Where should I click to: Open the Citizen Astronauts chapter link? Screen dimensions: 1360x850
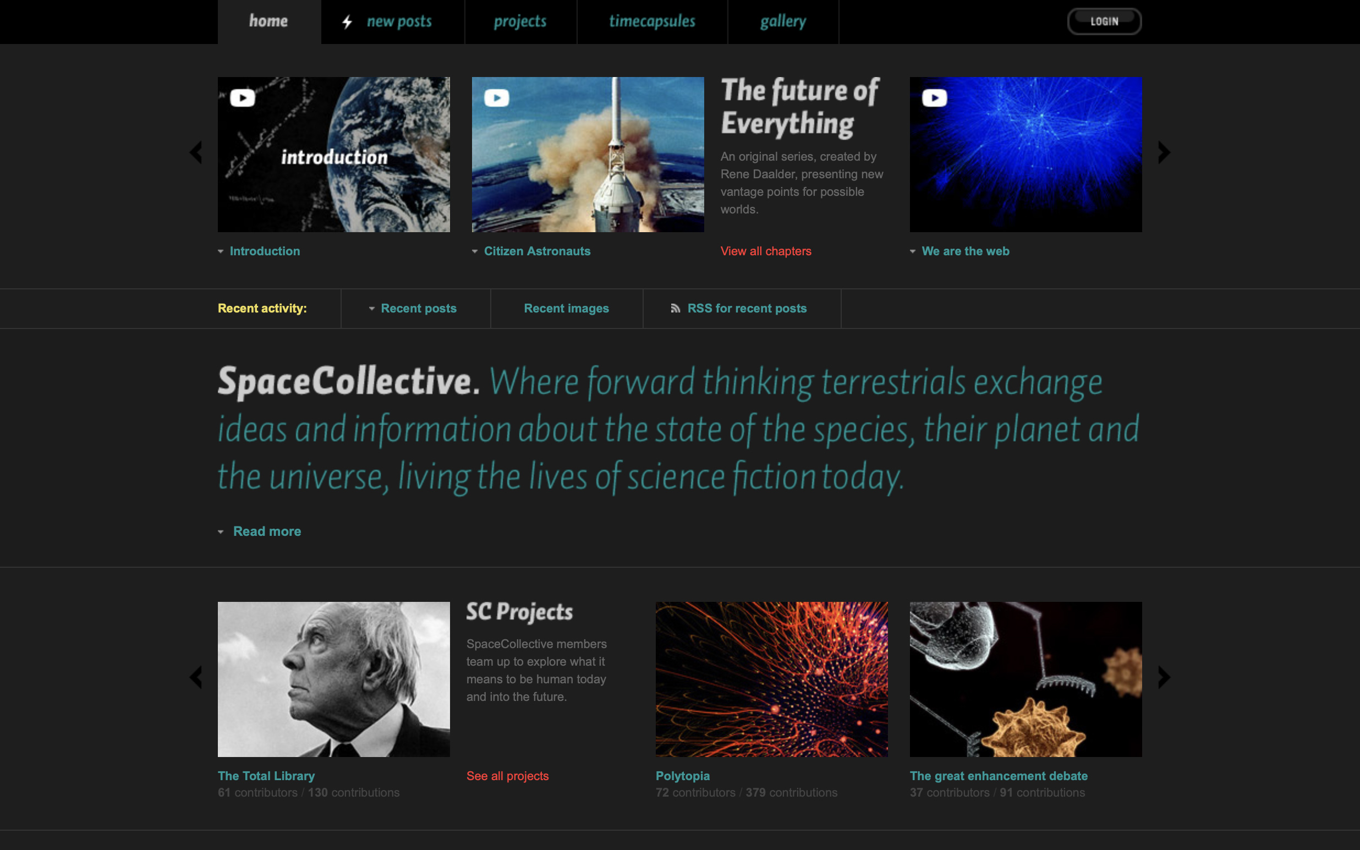538,251
